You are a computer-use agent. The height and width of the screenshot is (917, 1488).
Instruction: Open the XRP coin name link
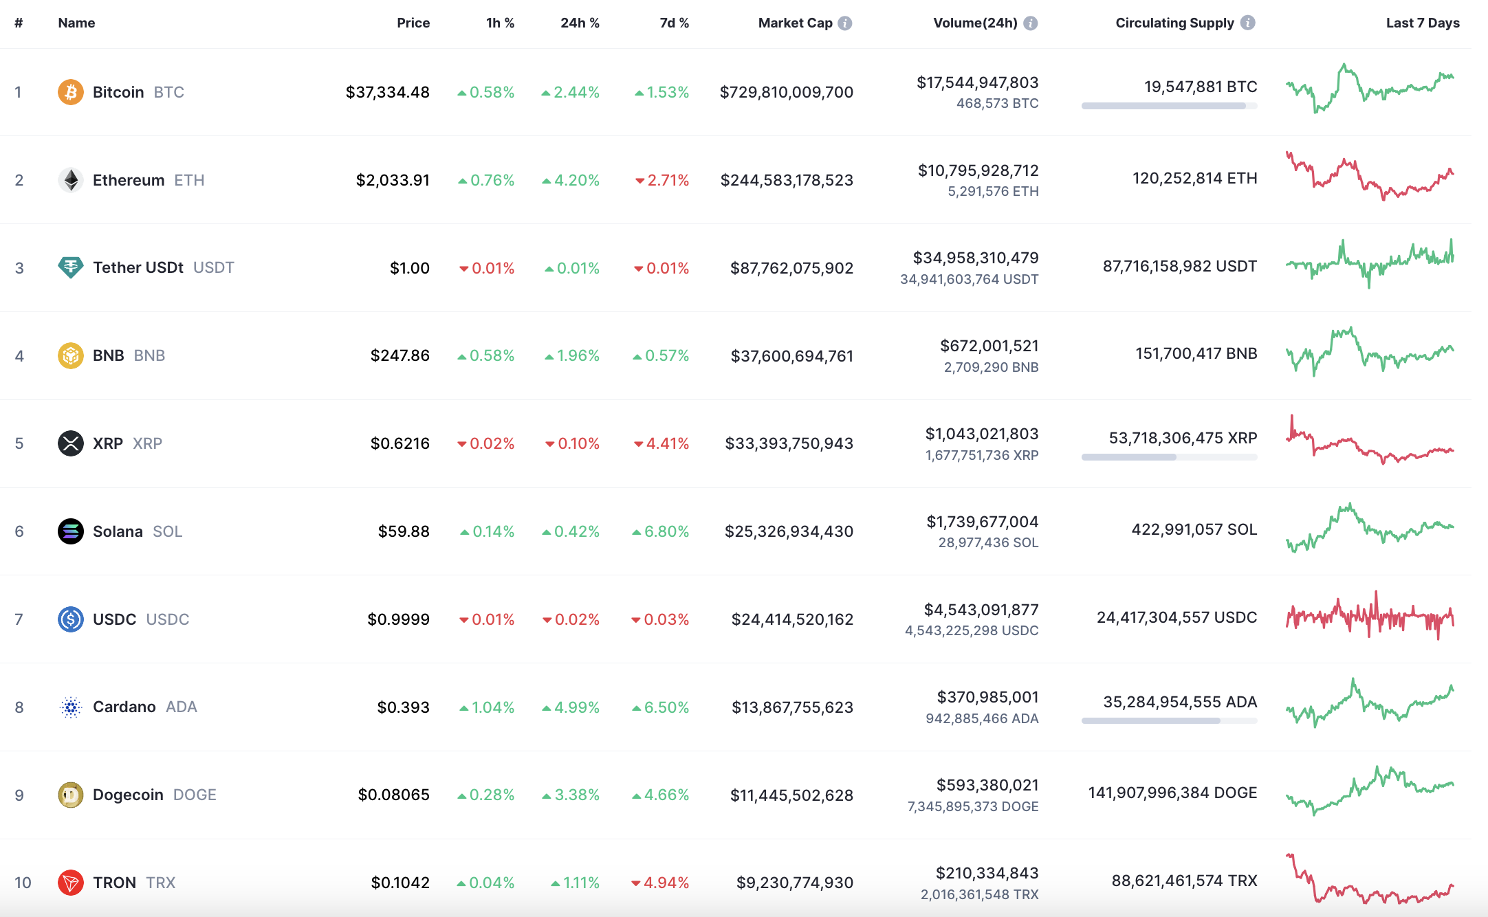[x=108, y=443]
